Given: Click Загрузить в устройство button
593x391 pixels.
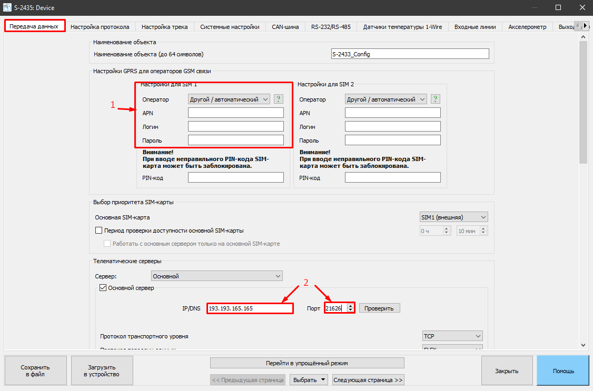Looking at the screenshot, I should [102, 371].
